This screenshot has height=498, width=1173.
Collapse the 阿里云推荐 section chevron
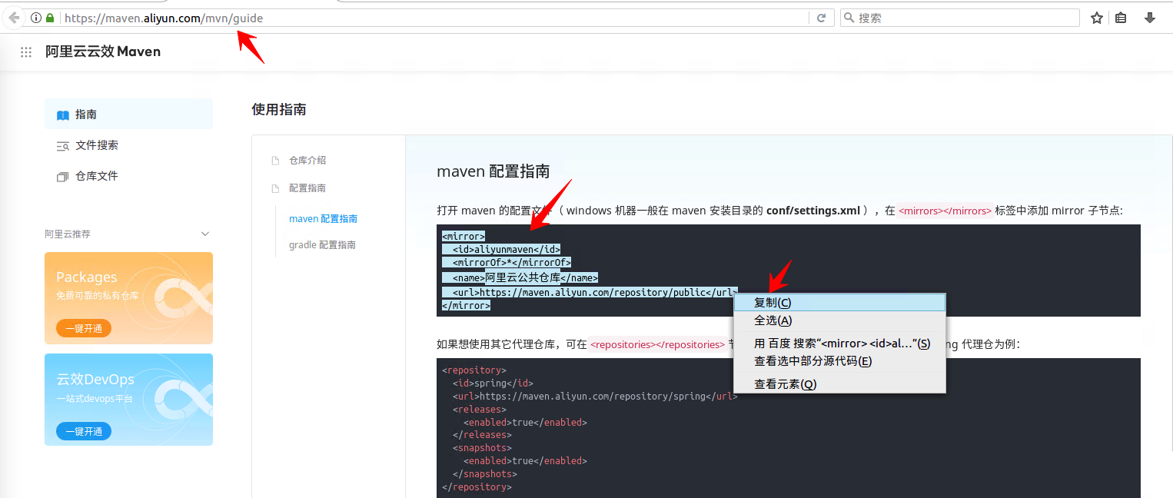coord(205,234)
